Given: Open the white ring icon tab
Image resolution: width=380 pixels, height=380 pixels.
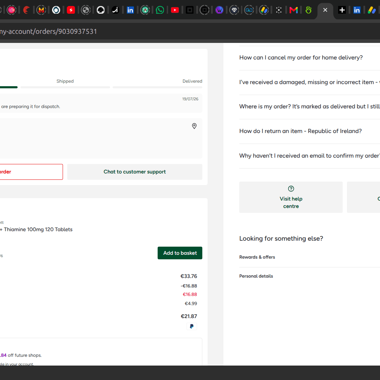Looking at the screenshot, I should pyautogui.click(x=56, y=10).
